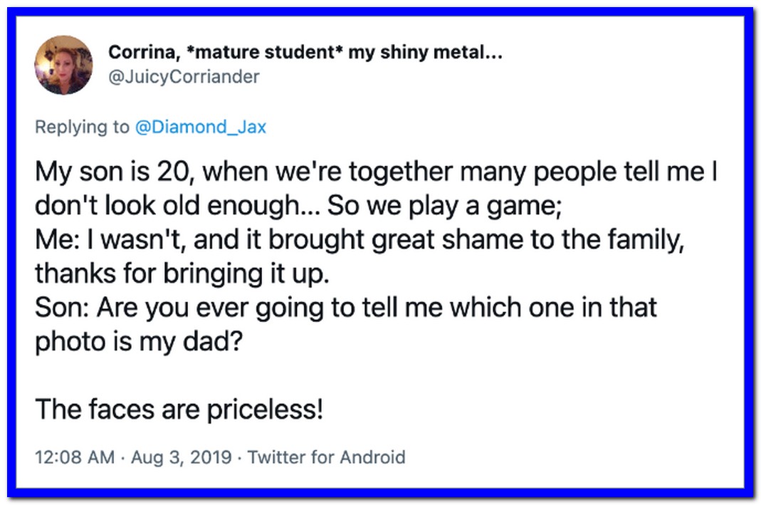The image size is (761, 505).
Task: Open the @JuicyCorriander handle
Action: (x=184, y=77)
